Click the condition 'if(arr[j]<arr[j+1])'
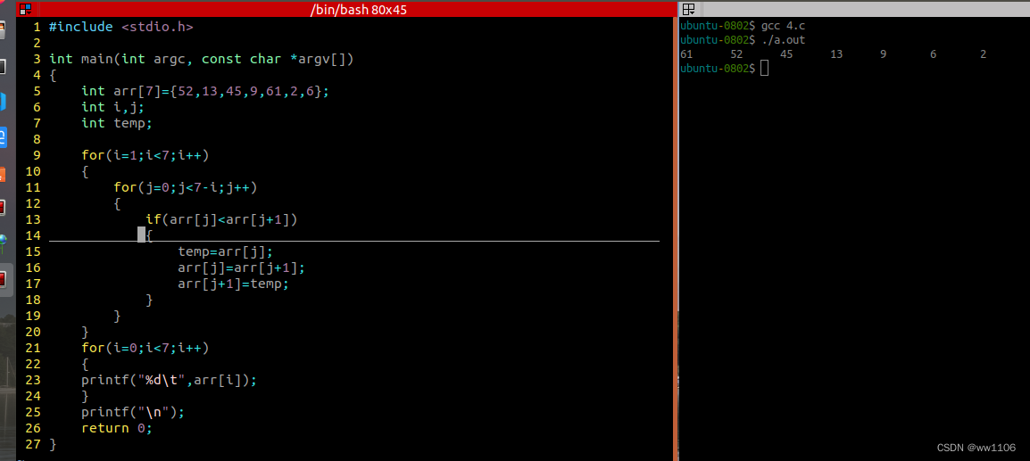This screenshot has width=1030, height=461. pos(221,219)
